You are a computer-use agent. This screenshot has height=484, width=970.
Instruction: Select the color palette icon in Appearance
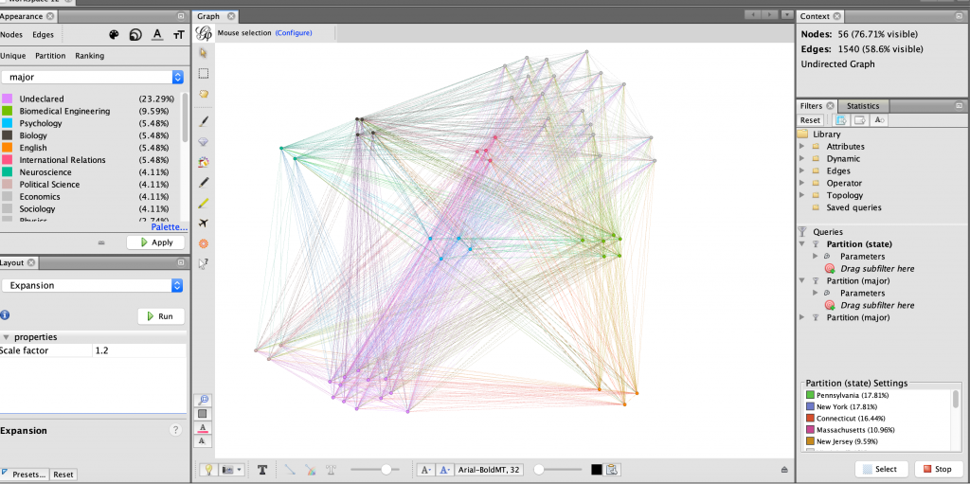point(115,35)
